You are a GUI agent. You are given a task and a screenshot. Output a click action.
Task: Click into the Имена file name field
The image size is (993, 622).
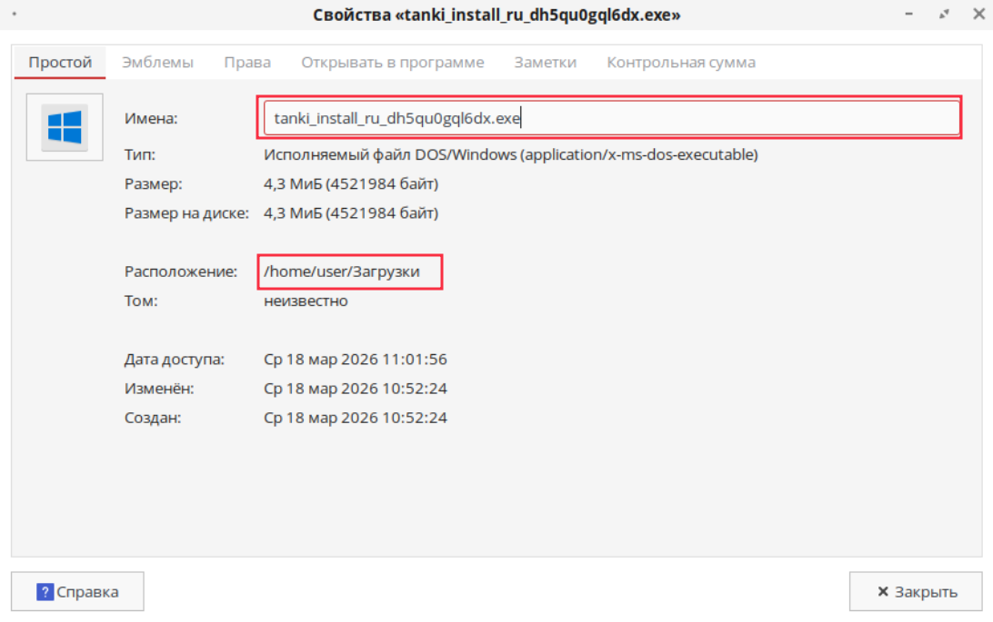[607, 118]
